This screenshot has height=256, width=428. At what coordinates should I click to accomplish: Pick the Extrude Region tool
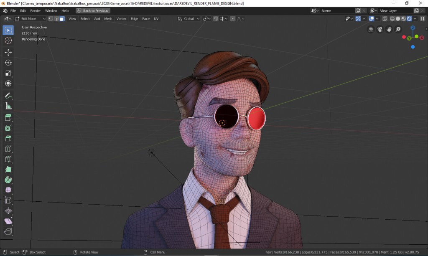pyautogui.click(x=8, y=117)
